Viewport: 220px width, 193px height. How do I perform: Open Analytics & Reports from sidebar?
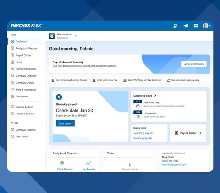(26, 48)
